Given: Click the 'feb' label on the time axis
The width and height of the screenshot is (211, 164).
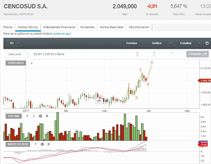Looking at the screenshot, I should (x=66, y=111).
